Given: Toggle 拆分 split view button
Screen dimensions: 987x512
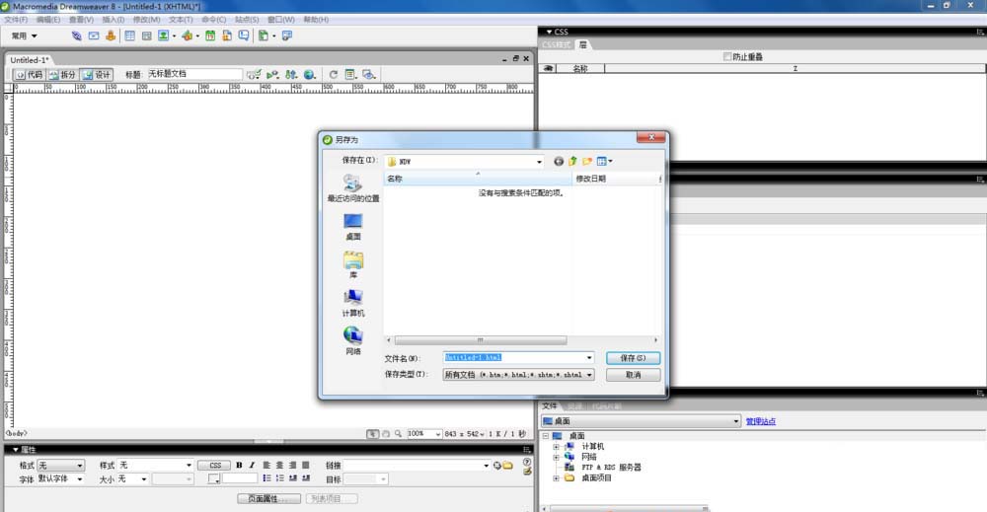Looking at the screenshot, I should pos(62,74).
